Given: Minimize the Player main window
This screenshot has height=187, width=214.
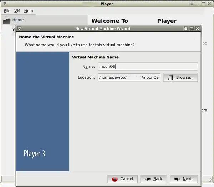Looking at the screenshot, I should coord(198,4).
